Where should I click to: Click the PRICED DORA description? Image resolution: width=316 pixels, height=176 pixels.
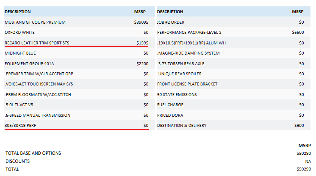tap(170, 115)
